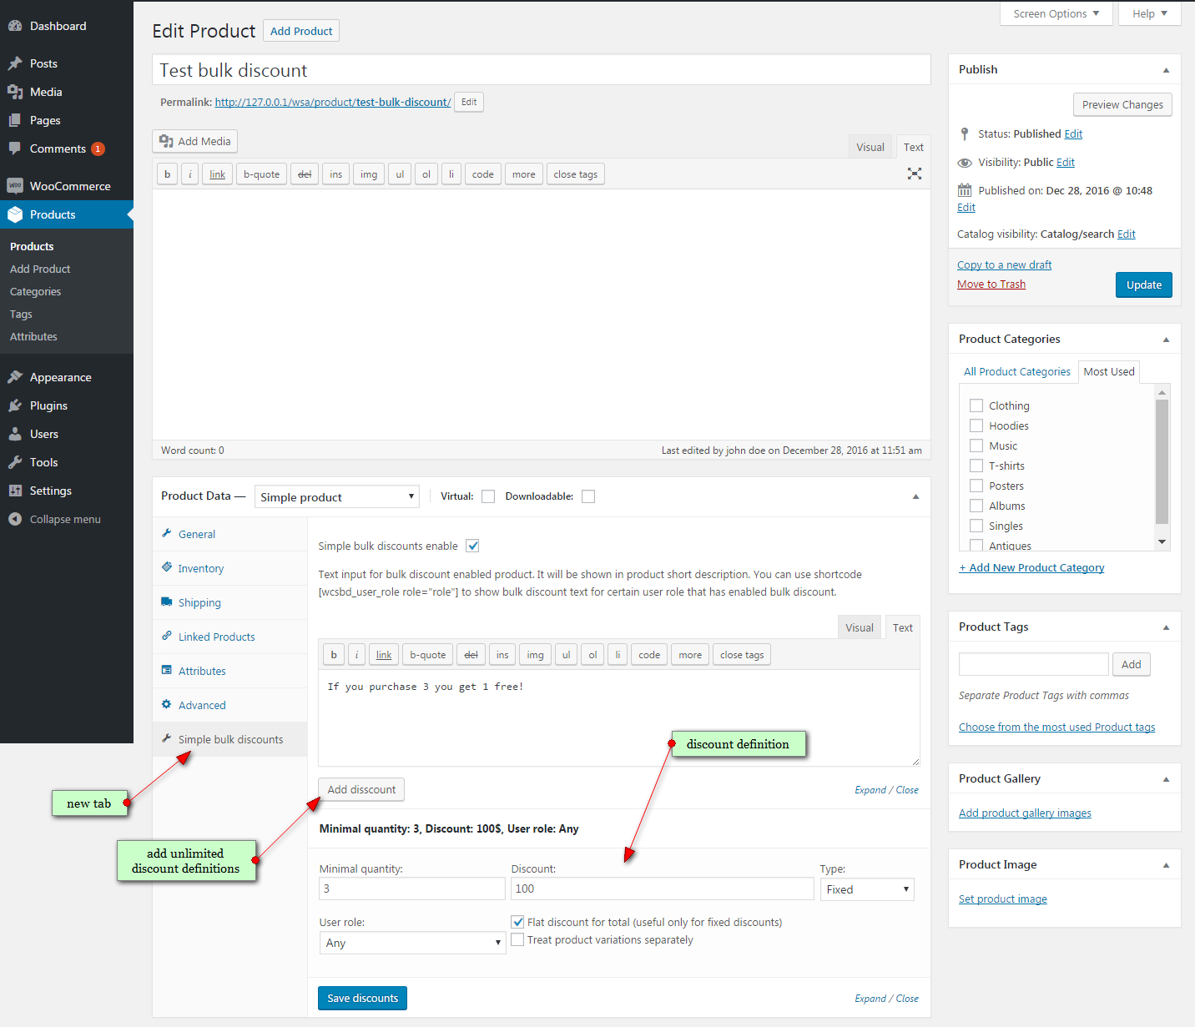Click the Appearance brush icon
The width and height of the screenshot is (1195, 1027).
(x=15, y=377)
